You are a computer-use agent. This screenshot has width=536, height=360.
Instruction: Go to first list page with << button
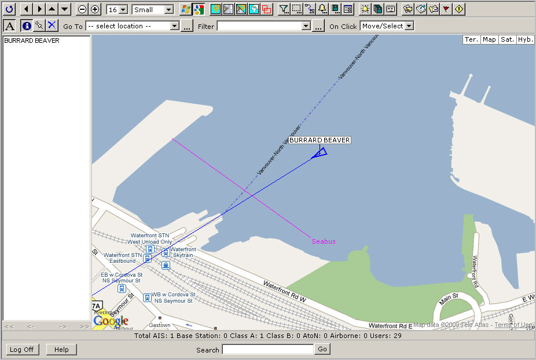click(x=9, y=326)
